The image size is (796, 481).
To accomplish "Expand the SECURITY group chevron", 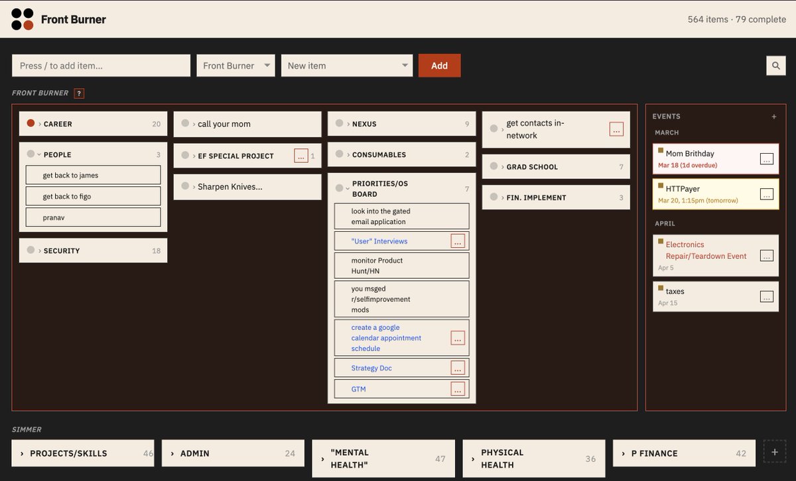I will point(40,251).
